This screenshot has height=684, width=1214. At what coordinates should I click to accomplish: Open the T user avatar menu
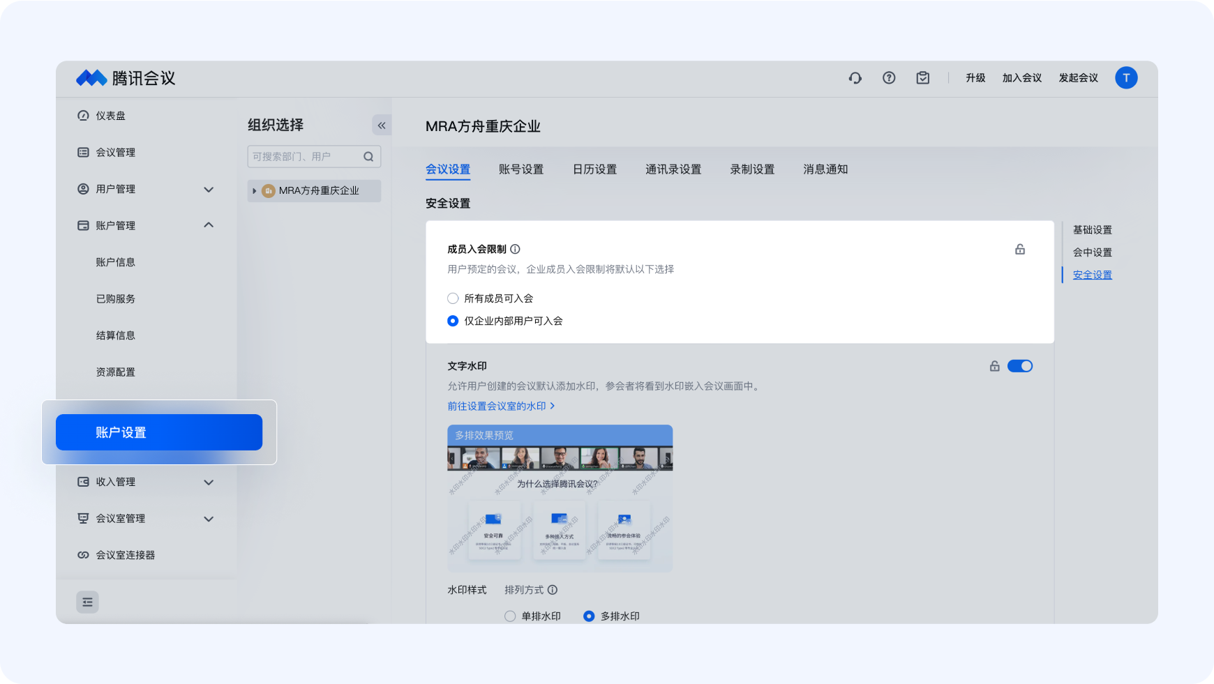1125,78
